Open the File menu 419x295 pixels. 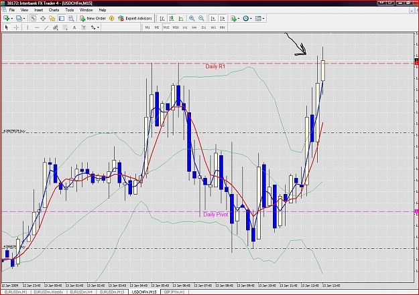pyautogui.click(x=12, y=10)
